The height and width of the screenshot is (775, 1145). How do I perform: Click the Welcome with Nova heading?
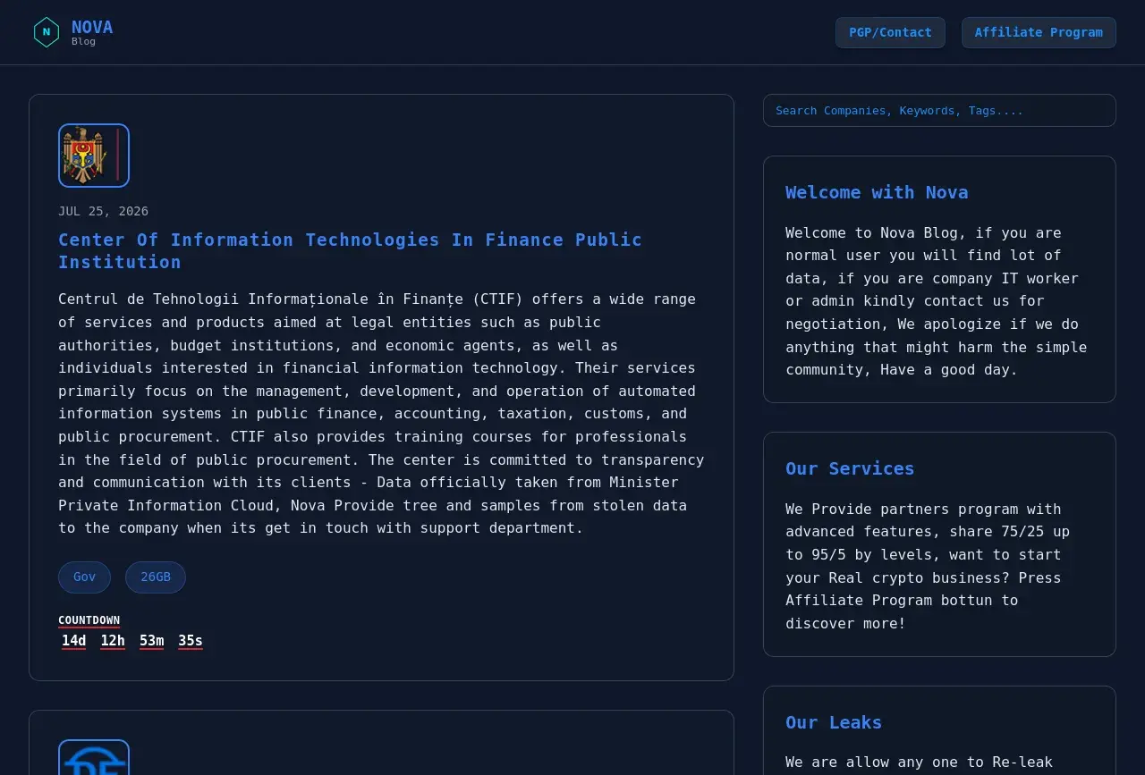tap(877, 192)
